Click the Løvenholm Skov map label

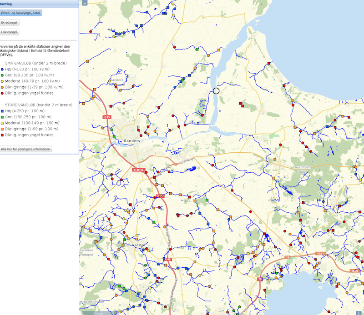point(302,170)
